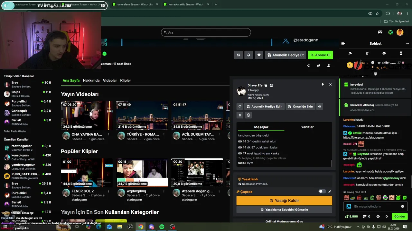Open the options menu of Ataberk doğan g... clip
This screenshot has height=231, width=412.
click(219, 191)
